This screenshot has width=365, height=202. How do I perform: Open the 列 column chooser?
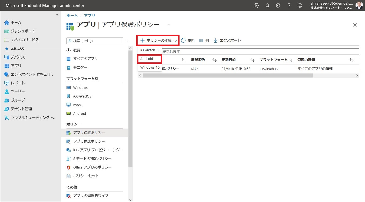(x=204, y=41)
